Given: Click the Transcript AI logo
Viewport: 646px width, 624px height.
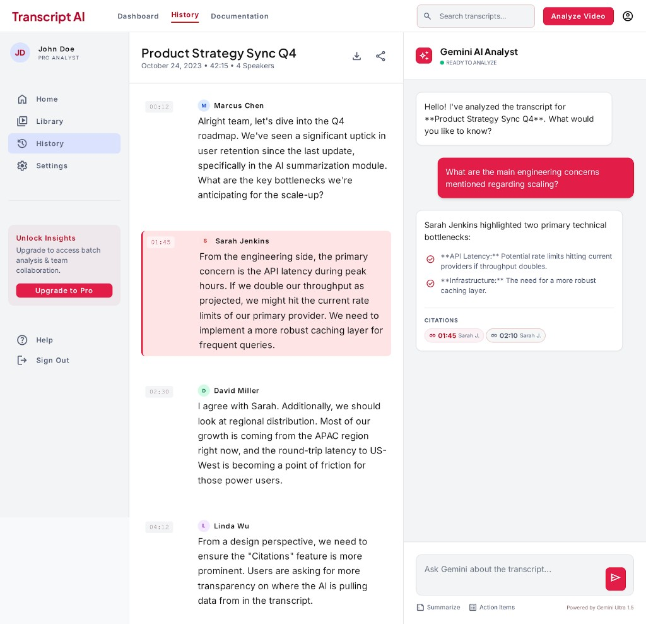Looking at the screenshot, I should (x=48, y=17).
